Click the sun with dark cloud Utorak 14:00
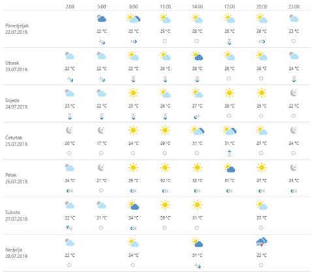Viewport: 320px width, 275px height. click(197, 56)
